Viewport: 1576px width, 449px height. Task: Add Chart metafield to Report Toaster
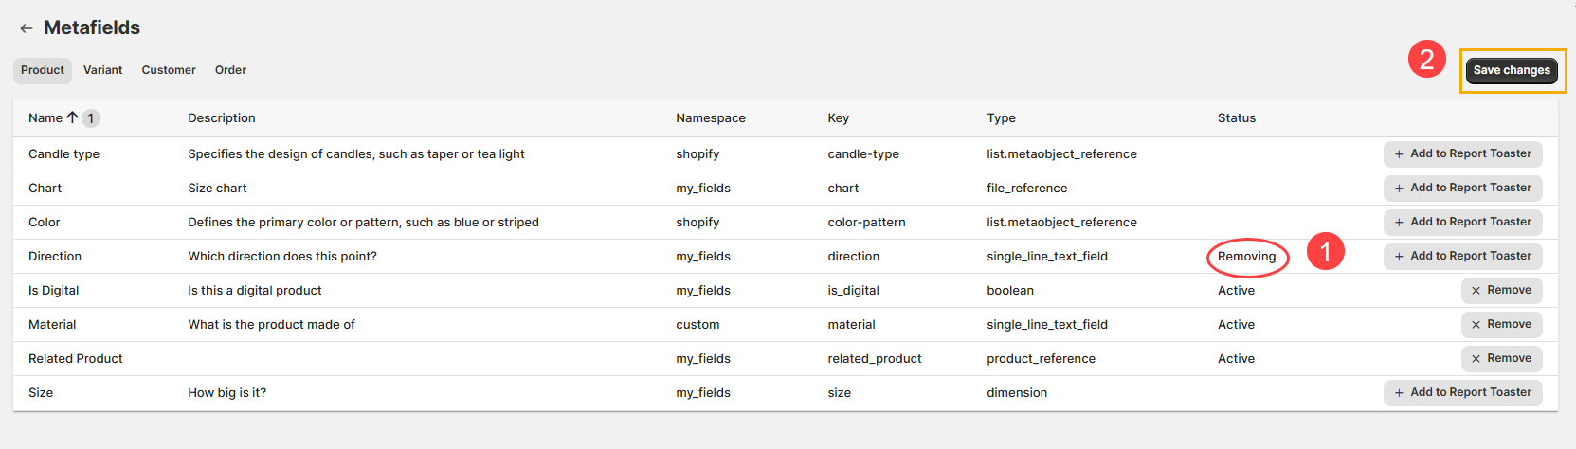tap(1462, 189)
